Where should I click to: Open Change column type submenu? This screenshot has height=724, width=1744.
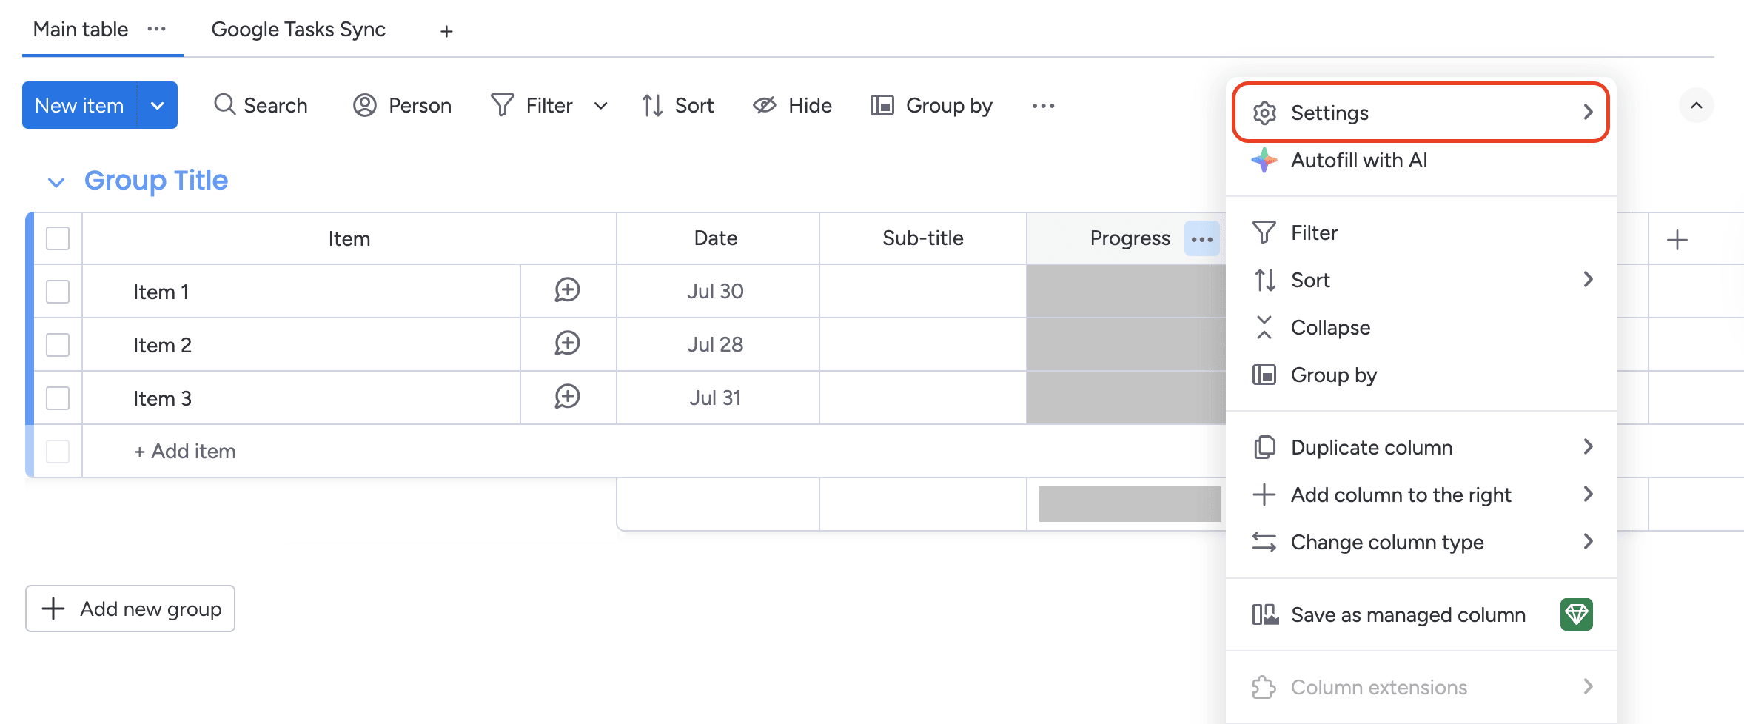[x=1421, y=542]
